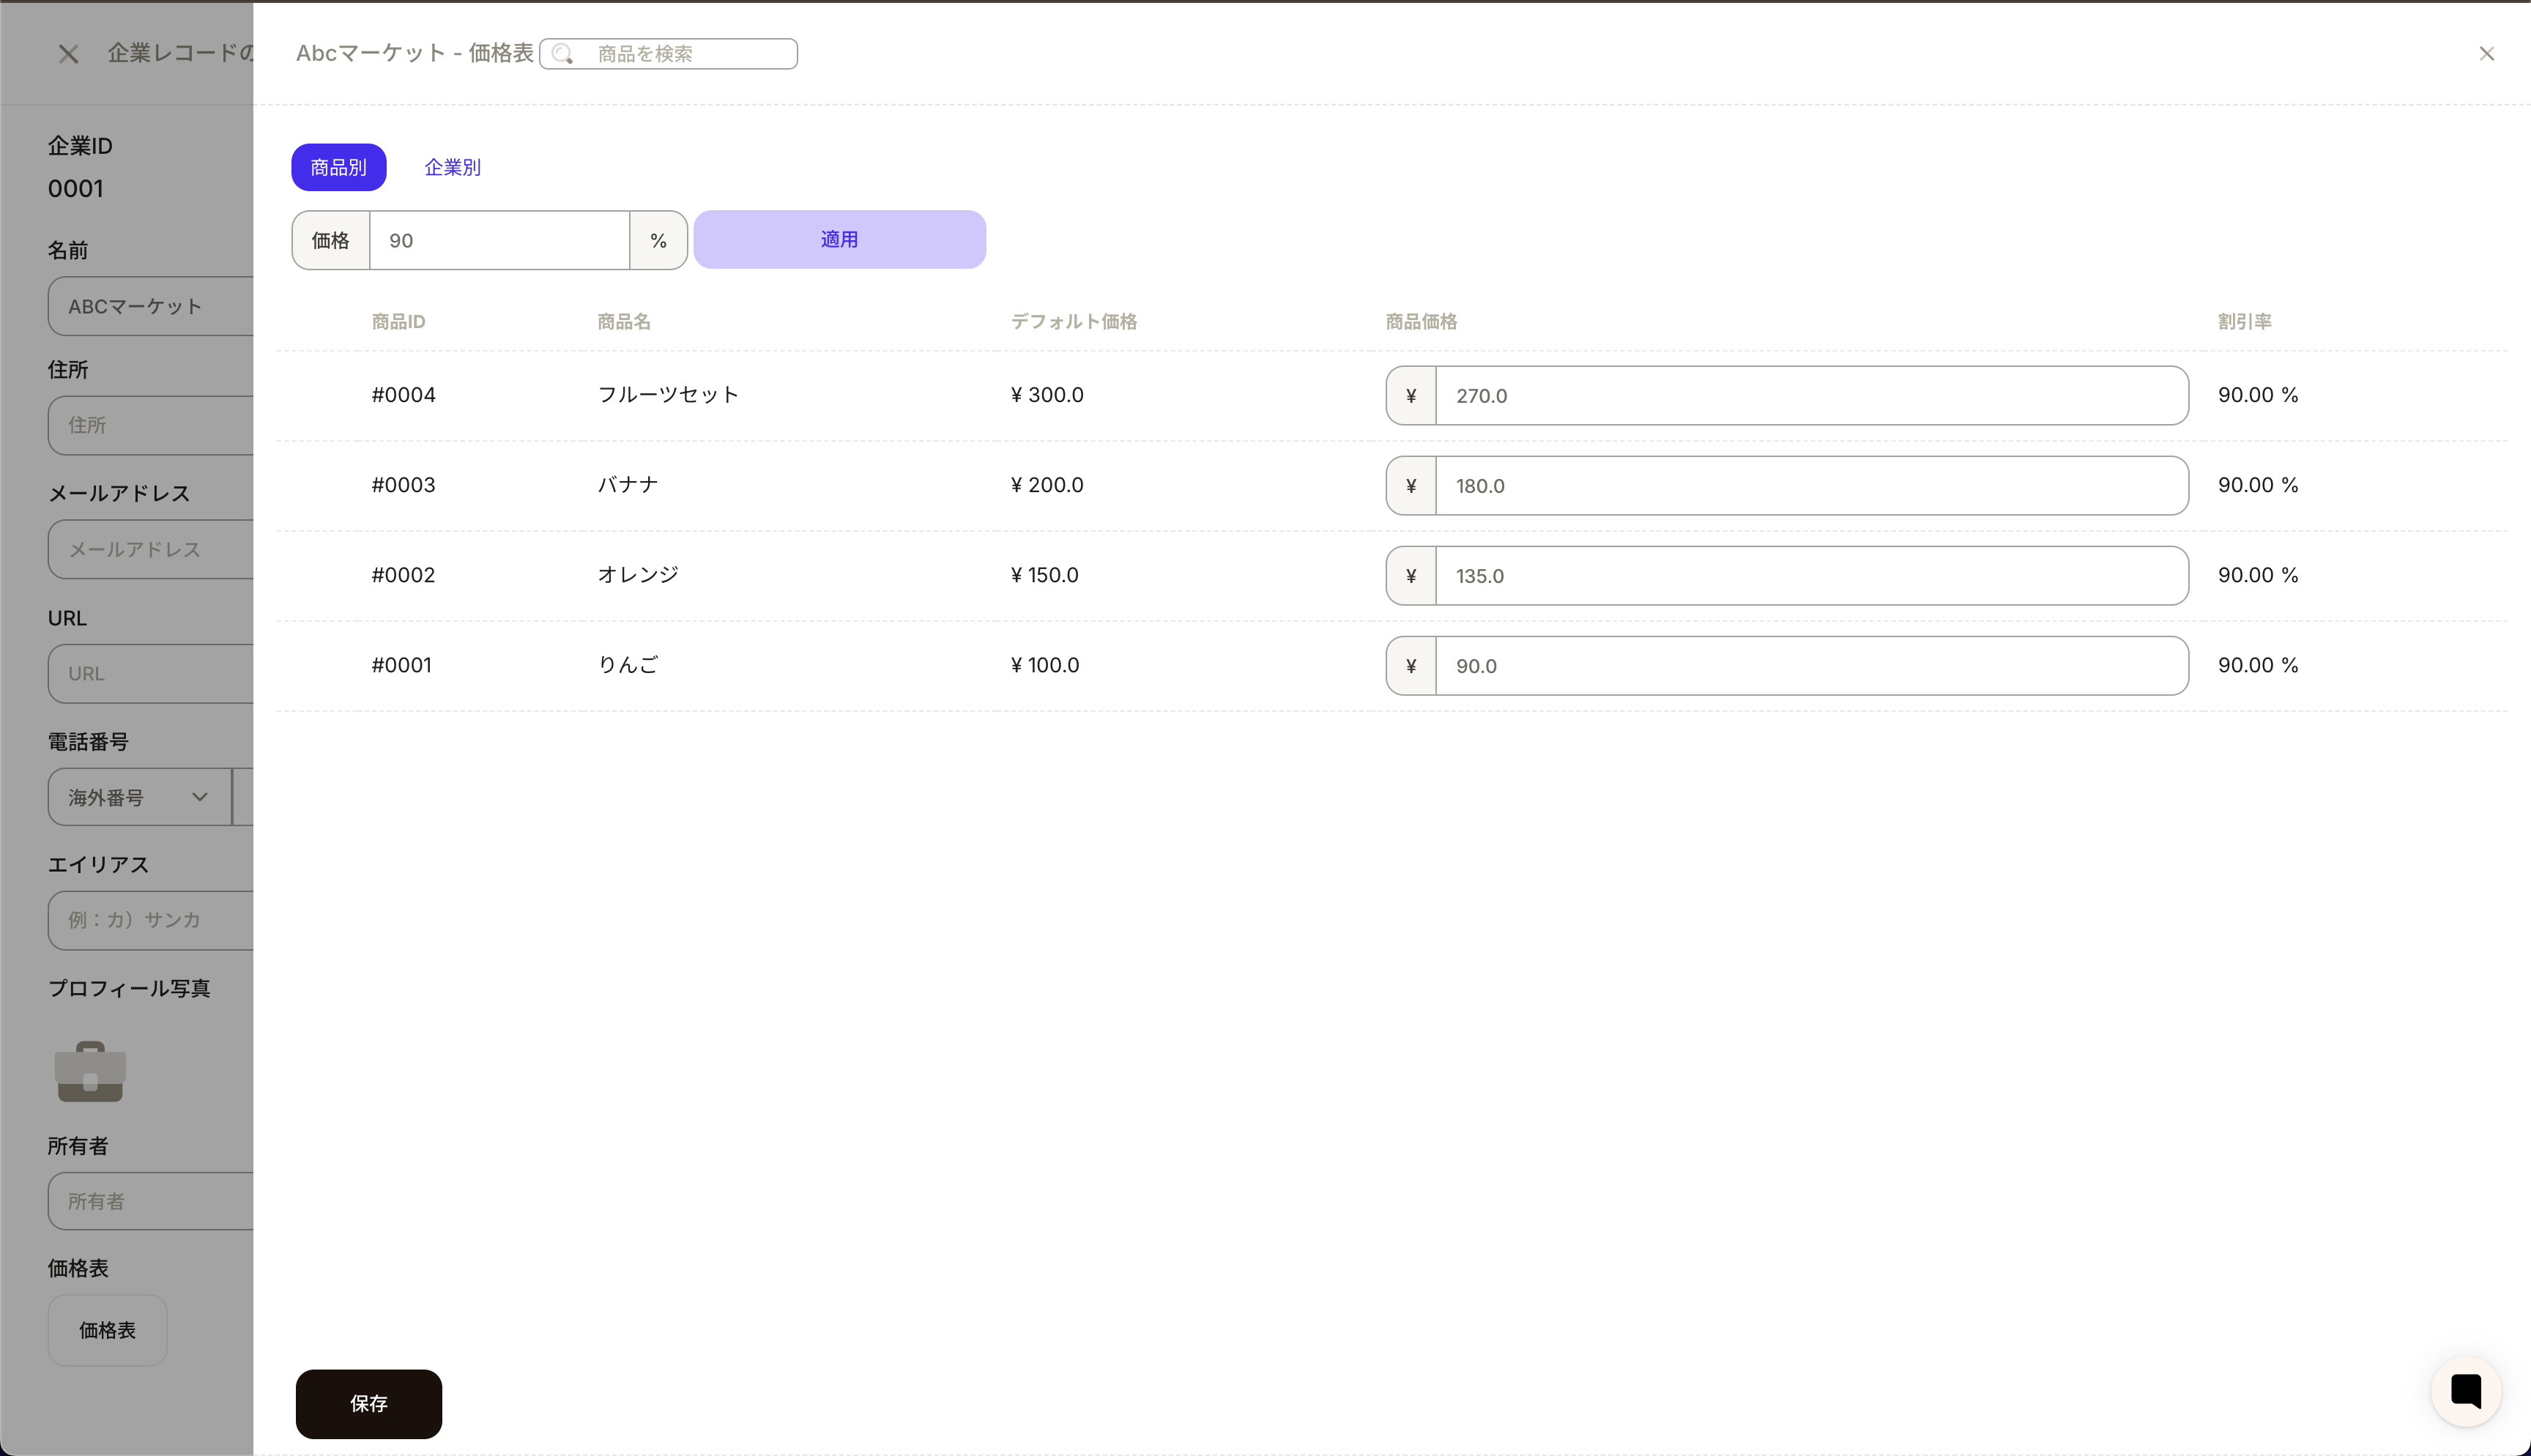This screenshot has width=2531, height=1456.
Task: Click the 価格 label selector
Action: point(330,240)
